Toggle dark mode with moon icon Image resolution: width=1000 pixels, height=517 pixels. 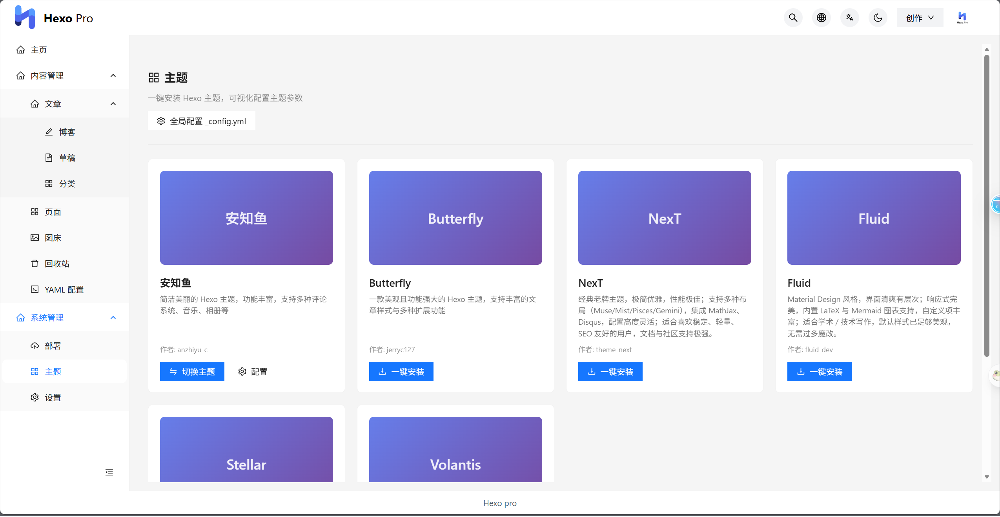(878, 18)
